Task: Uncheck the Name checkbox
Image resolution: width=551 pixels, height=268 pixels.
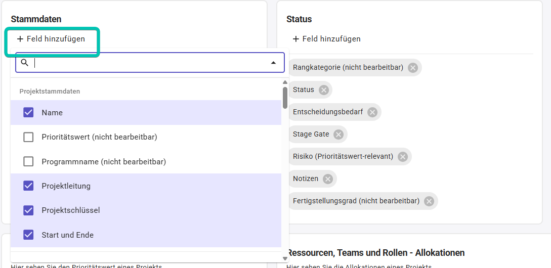Action: point(29,113)
